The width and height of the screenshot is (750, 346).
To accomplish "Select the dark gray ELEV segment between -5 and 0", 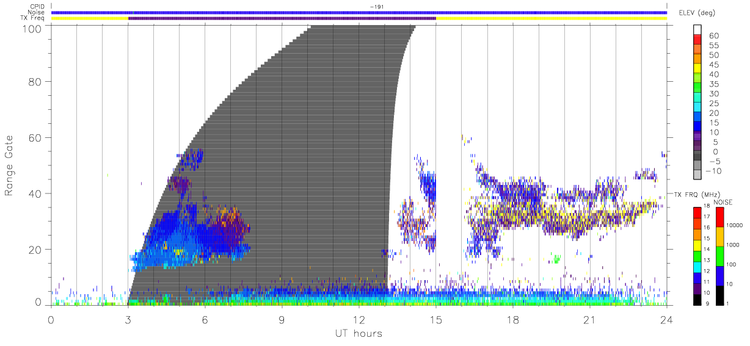I will click(x=697, y=156).
